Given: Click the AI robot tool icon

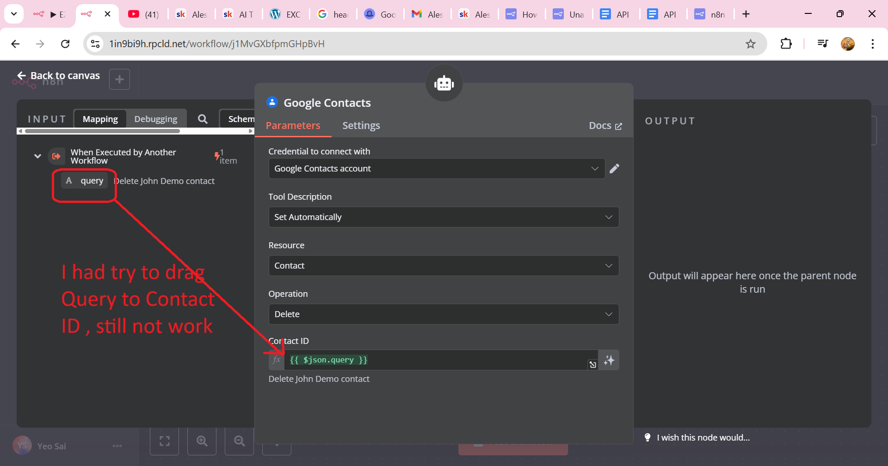Looking at the screenshot, I should pos(444,83).
